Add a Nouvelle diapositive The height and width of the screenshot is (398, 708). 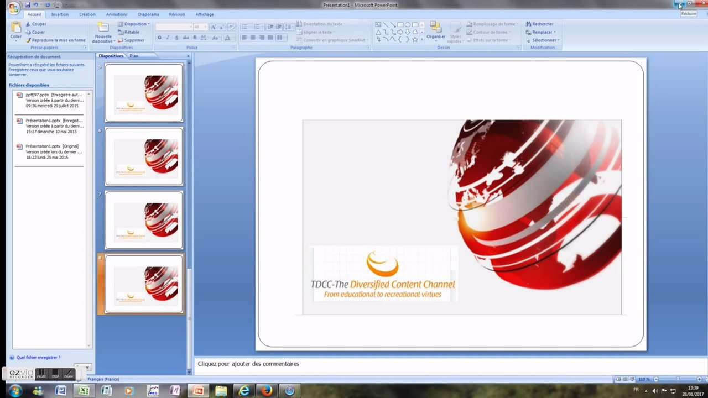103,33
